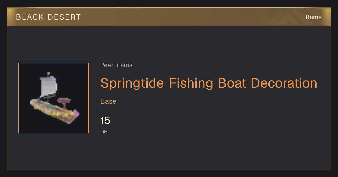Click the gold header banner center

tap(169, 17)
